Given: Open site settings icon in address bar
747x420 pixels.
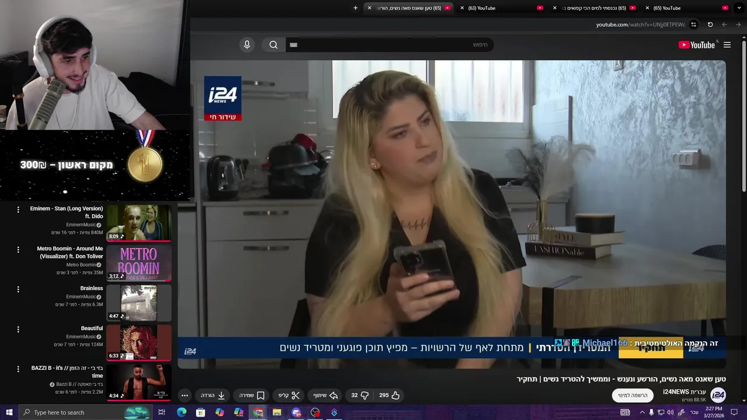Looking at the screenshot, I should 693,24.
